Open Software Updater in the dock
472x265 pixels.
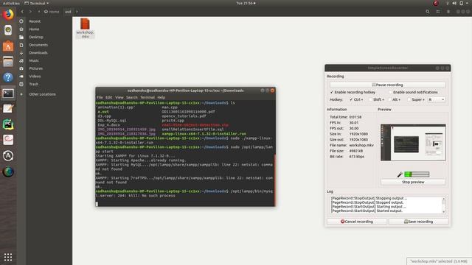pyautogui.click(x=8, y=155)
